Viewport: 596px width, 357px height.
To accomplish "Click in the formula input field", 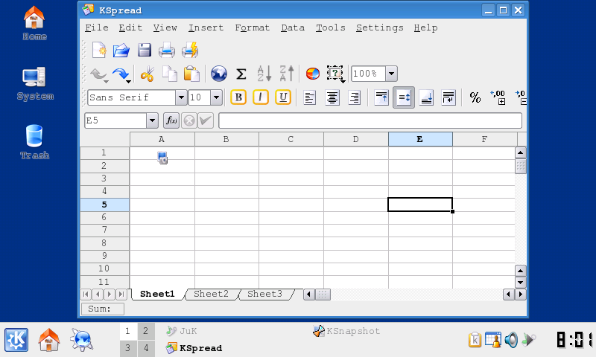I will [x=370, y=120].
